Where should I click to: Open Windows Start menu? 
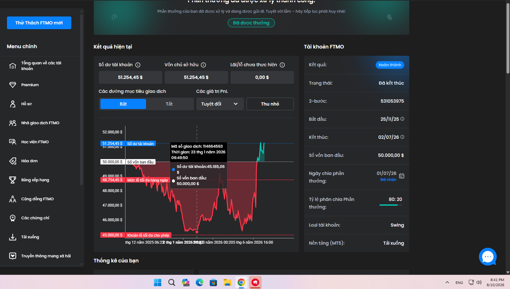point(157,282)
